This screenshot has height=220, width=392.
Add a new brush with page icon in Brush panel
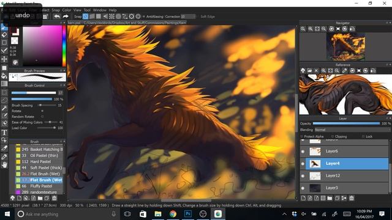[19, 198]
